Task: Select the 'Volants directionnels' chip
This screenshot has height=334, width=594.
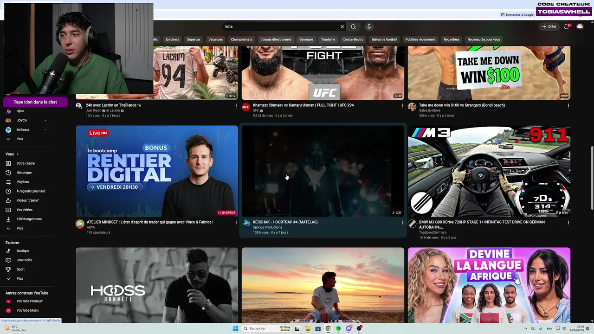Action: (276, 39)
